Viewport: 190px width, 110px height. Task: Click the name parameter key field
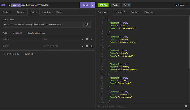coord(21,46)
